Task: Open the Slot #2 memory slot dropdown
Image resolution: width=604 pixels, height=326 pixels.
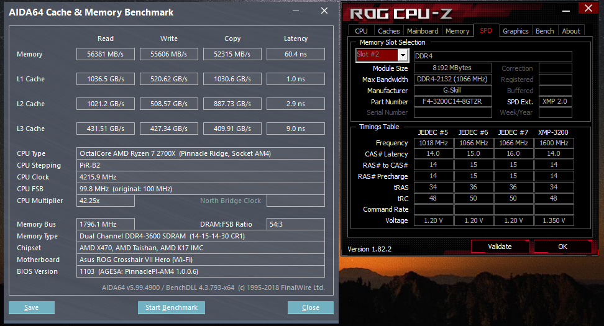Action: [403, 55]
